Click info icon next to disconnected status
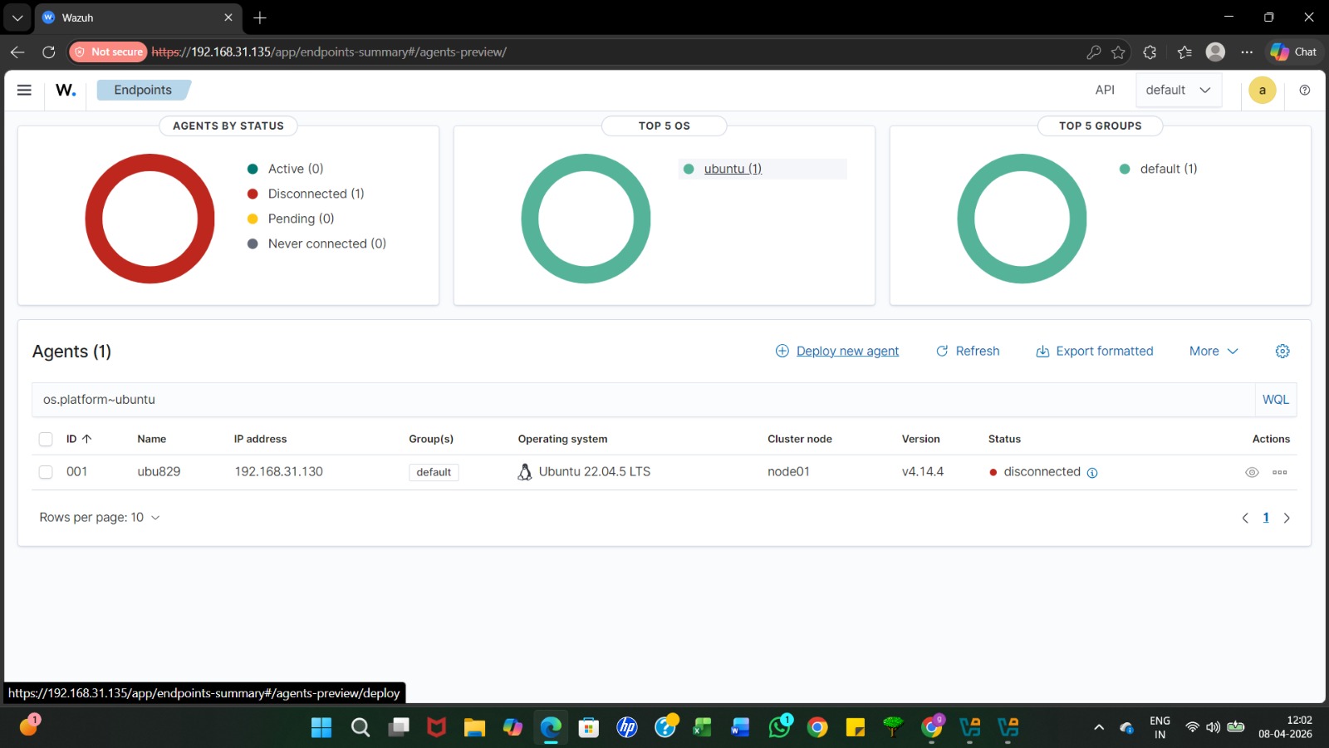Image resolution: width=1329 pixels, height=748 pixels. click(x=1092, y=473)
